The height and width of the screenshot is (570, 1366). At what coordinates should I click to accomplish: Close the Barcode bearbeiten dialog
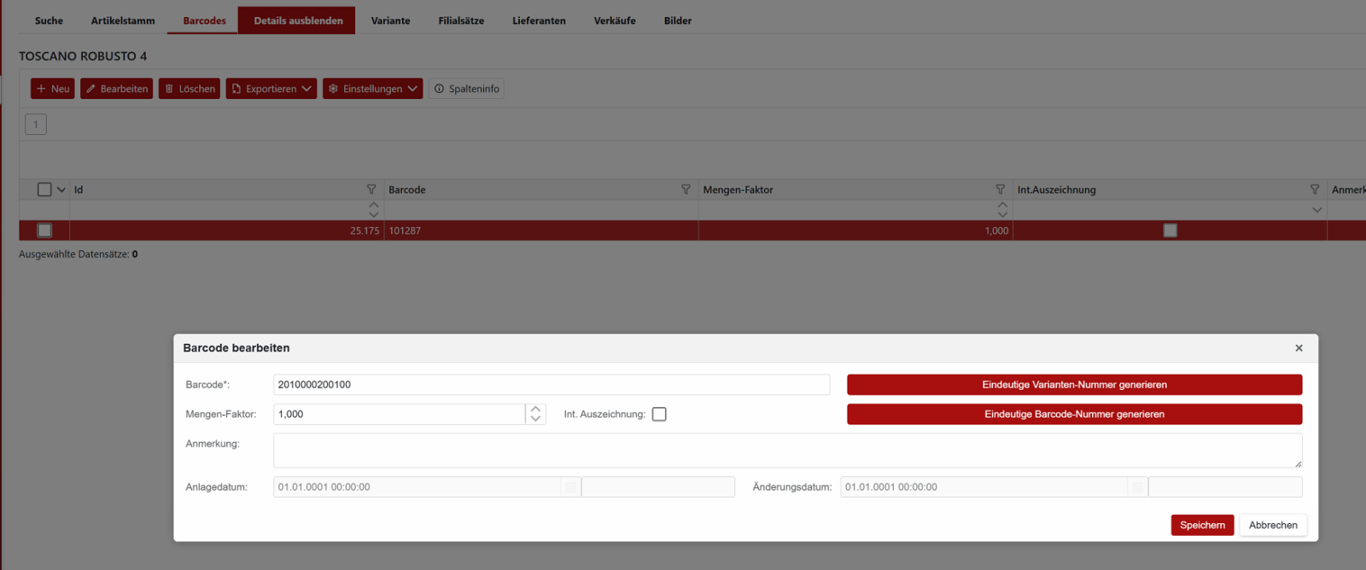(1299, 348)
